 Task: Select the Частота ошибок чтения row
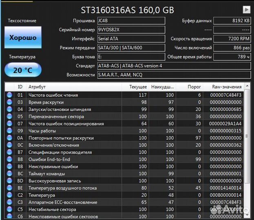[x=124, y=95]
